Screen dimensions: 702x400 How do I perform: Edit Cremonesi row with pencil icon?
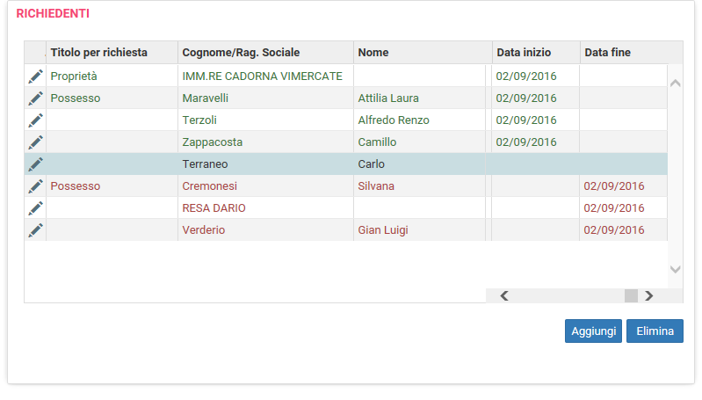tap(35, 185)
